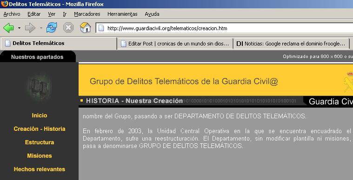
Task: Open the Ir menu
Action: point(65,14)
